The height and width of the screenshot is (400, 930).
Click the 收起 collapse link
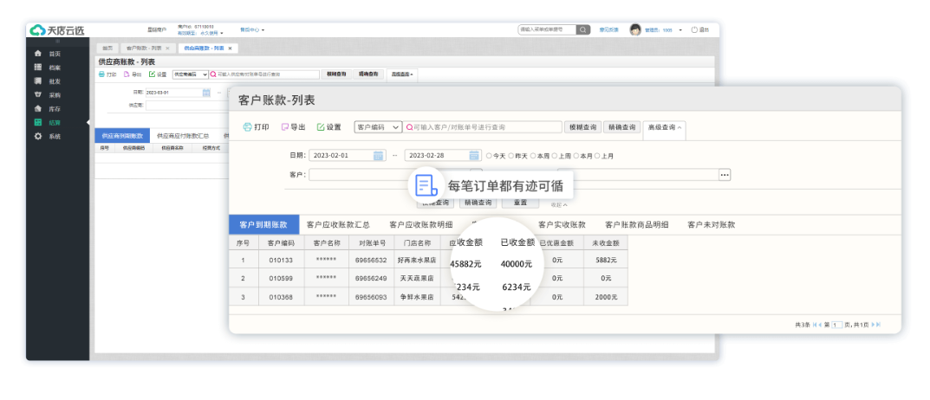point(559,205)
